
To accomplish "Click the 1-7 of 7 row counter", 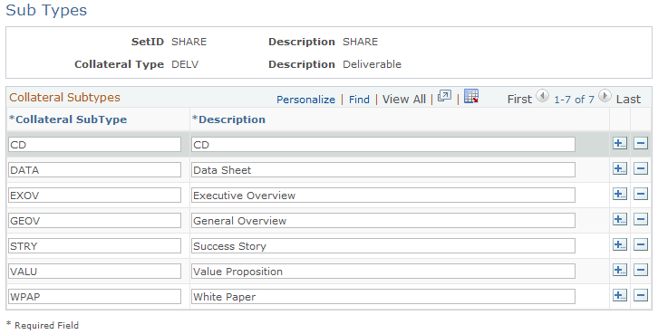I will [x=574, y=100].
